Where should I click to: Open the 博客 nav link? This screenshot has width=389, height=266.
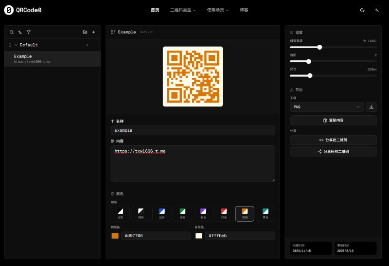coord(244,10)
